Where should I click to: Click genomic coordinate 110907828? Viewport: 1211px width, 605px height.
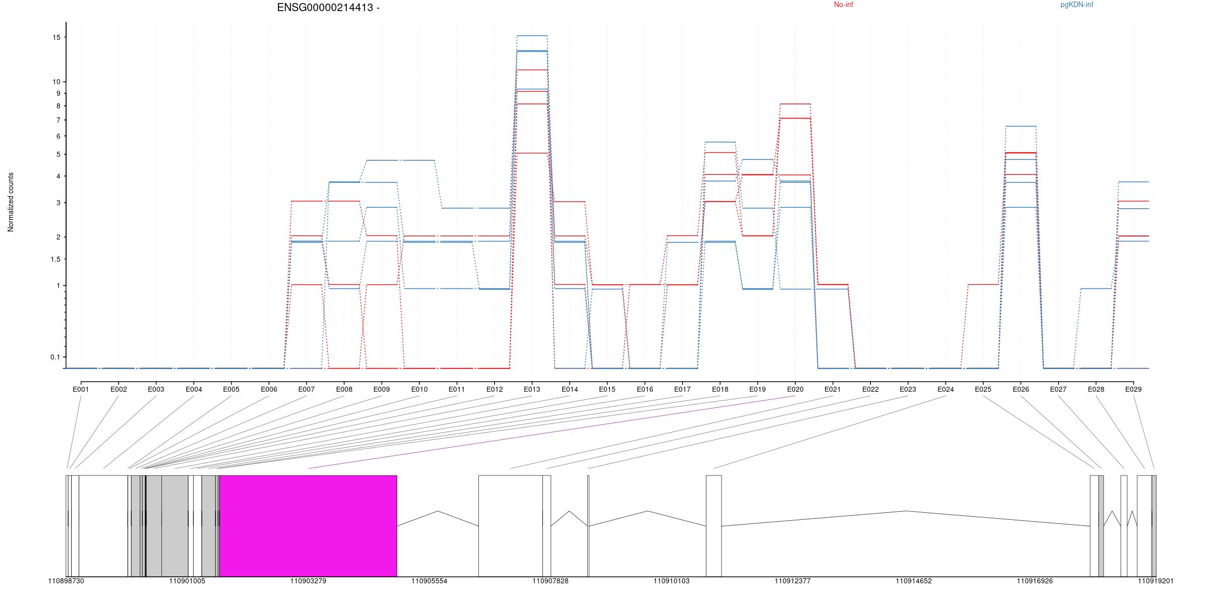point(551,581)
